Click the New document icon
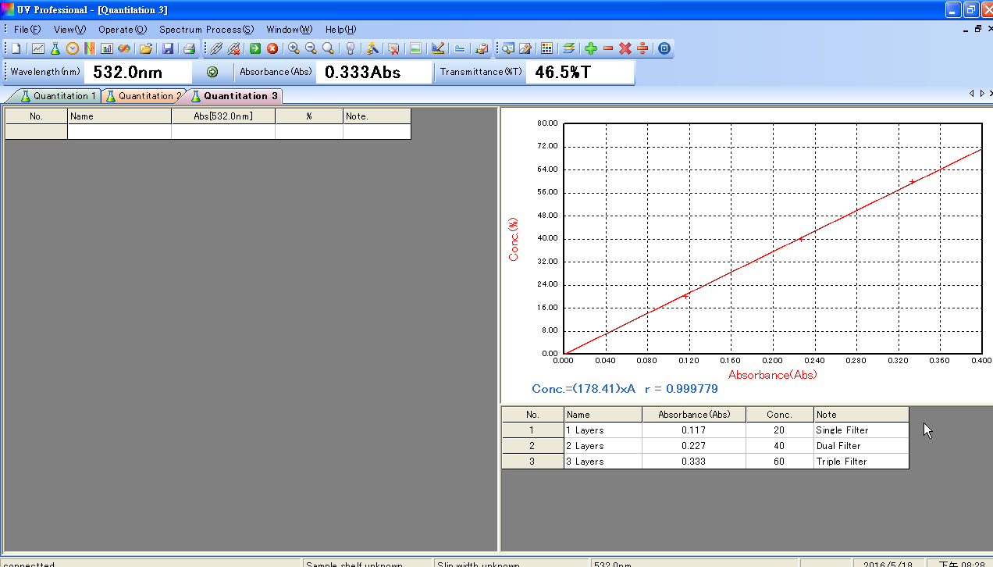Viewport: 993px width, 567px height. point(16,48)
